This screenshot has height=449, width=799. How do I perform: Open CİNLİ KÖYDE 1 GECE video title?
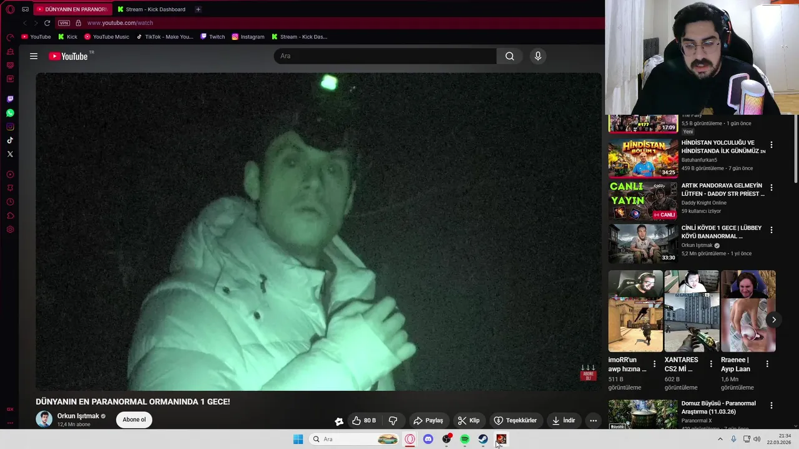pyautogui.click(x=721, y=232)
